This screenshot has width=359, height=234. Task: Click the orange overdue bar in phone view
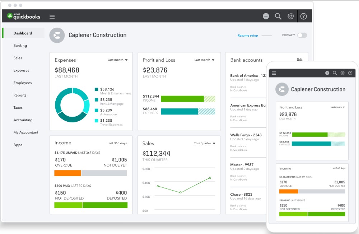click(x=289, y=191)
